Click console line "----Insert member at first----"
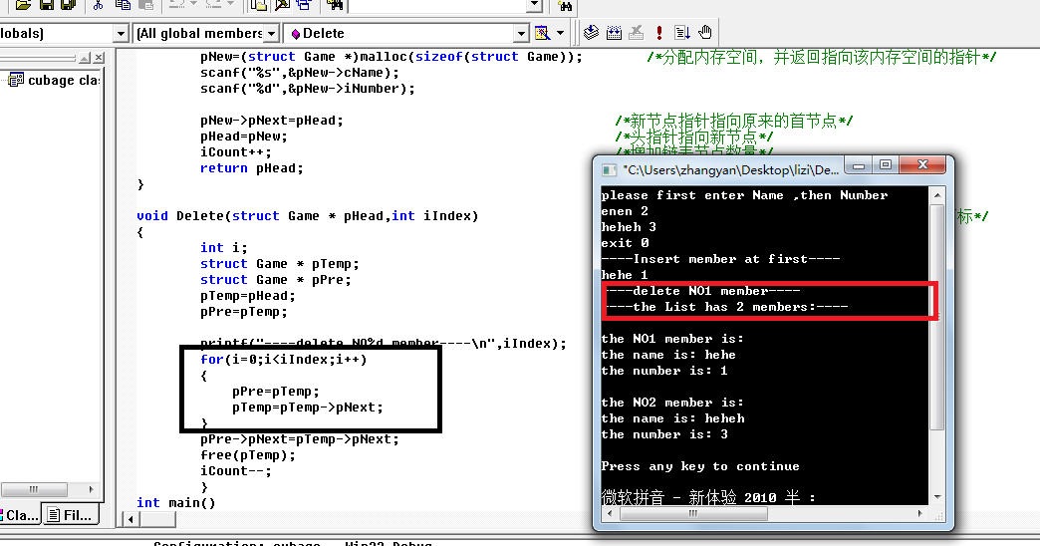Screen dimensions: 1040x546 point(720,259)
